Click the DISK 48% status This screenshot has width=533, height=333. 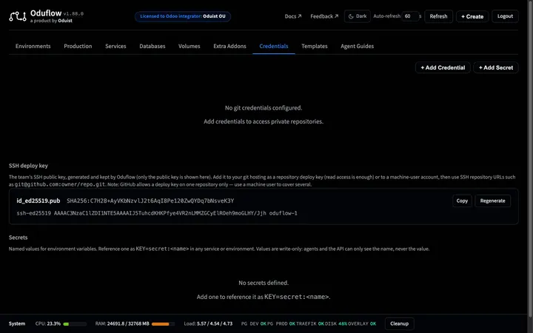336,324
